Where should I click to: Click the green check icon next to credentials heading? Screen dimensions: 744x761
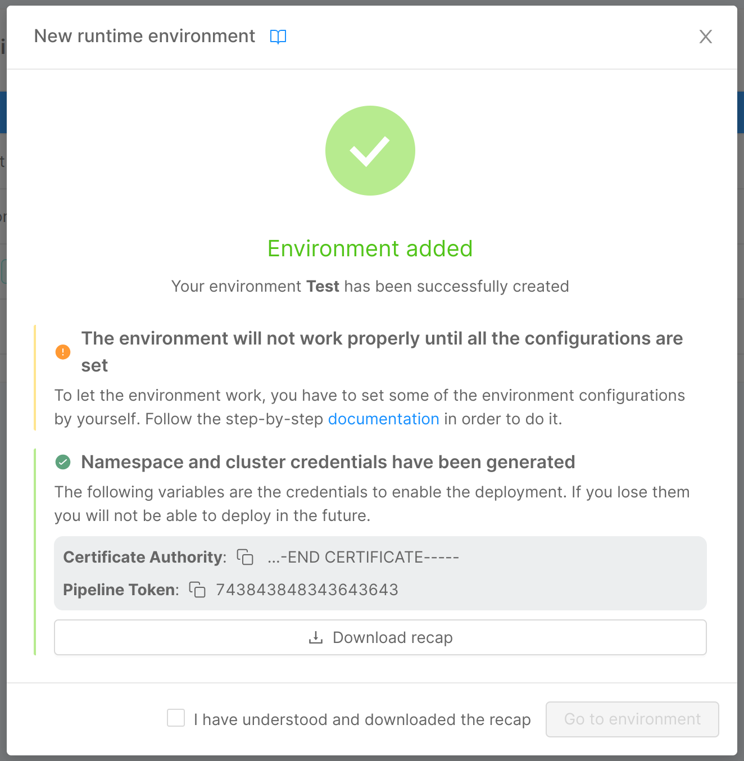click(63, 462)
